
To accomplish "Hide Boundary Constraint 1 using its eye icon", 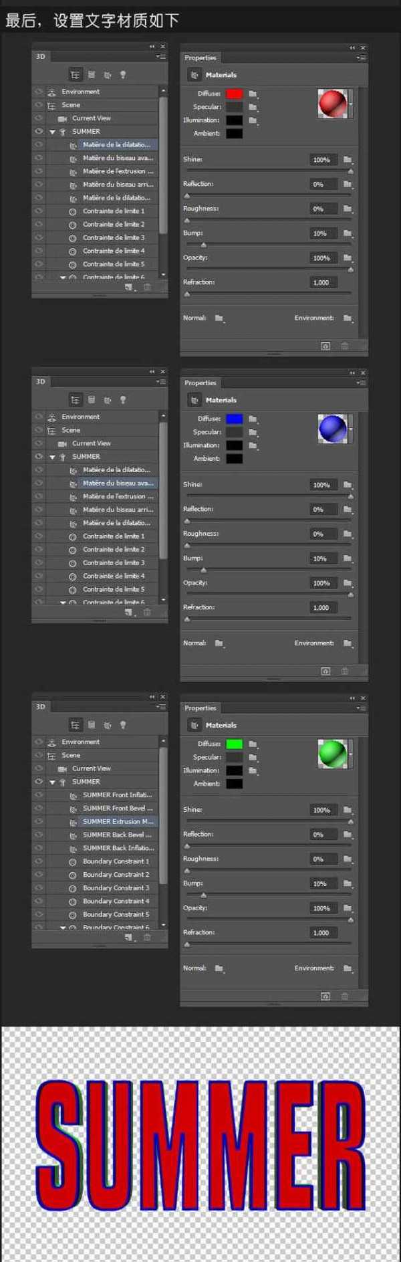I will point(39,861).
